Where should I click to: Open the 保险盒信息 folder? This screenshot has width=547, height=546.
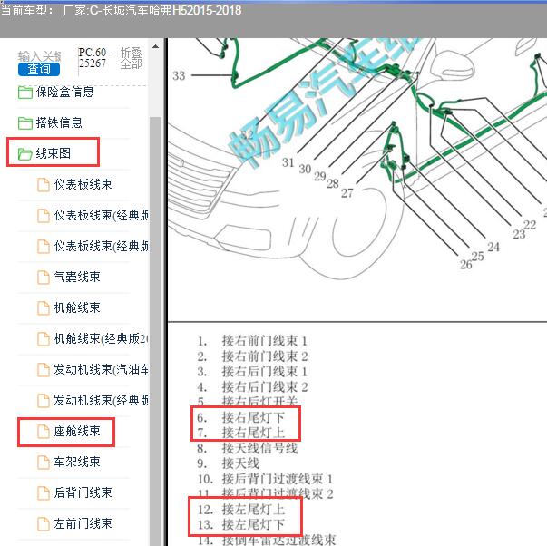pyautogui.click(x=65, y=93)
